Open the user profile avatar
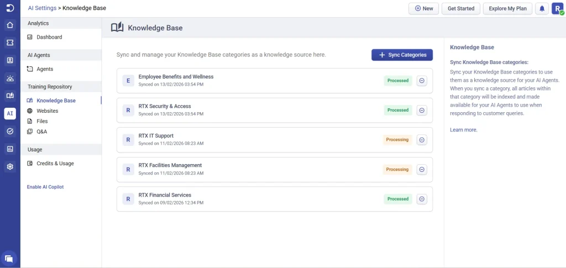 coord(557,9)
